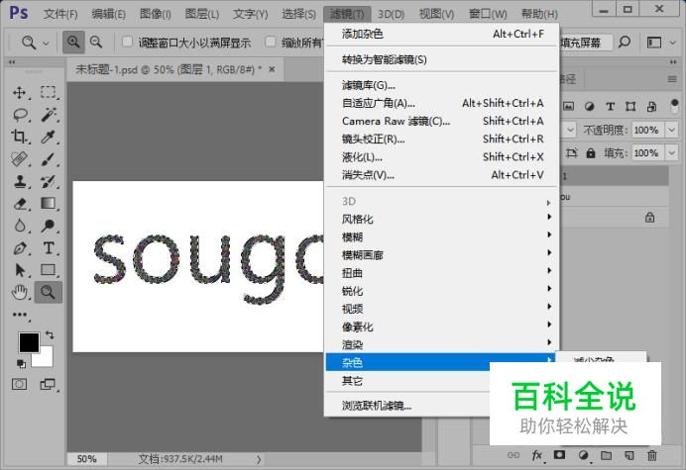Viewport: 686px width, 470px height.
Task: Toggle lock all on the layer
Action: 591,153
